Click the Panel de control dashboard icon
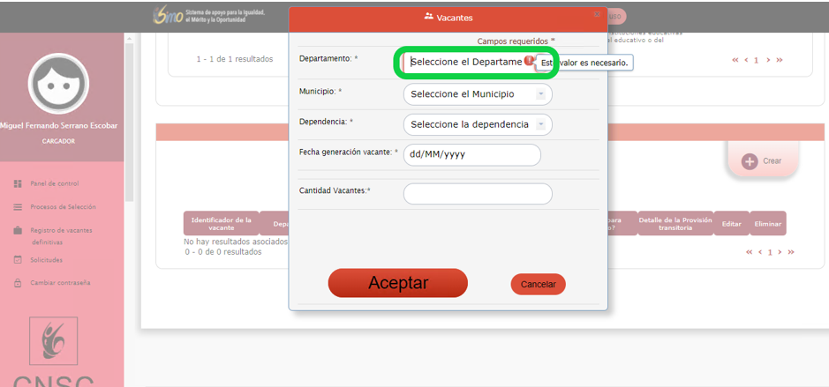This screenshot has height=387, width=829. [x=18, y=183]
